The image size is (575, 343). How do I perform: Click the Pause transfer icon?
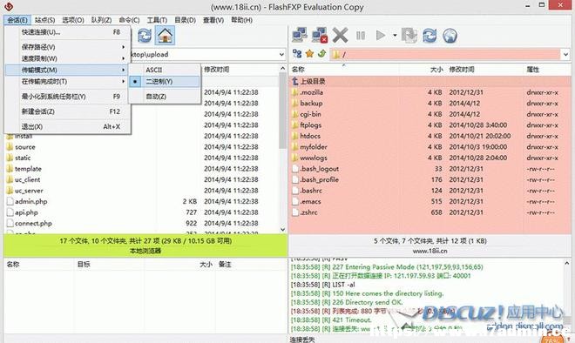click(361, 36)
